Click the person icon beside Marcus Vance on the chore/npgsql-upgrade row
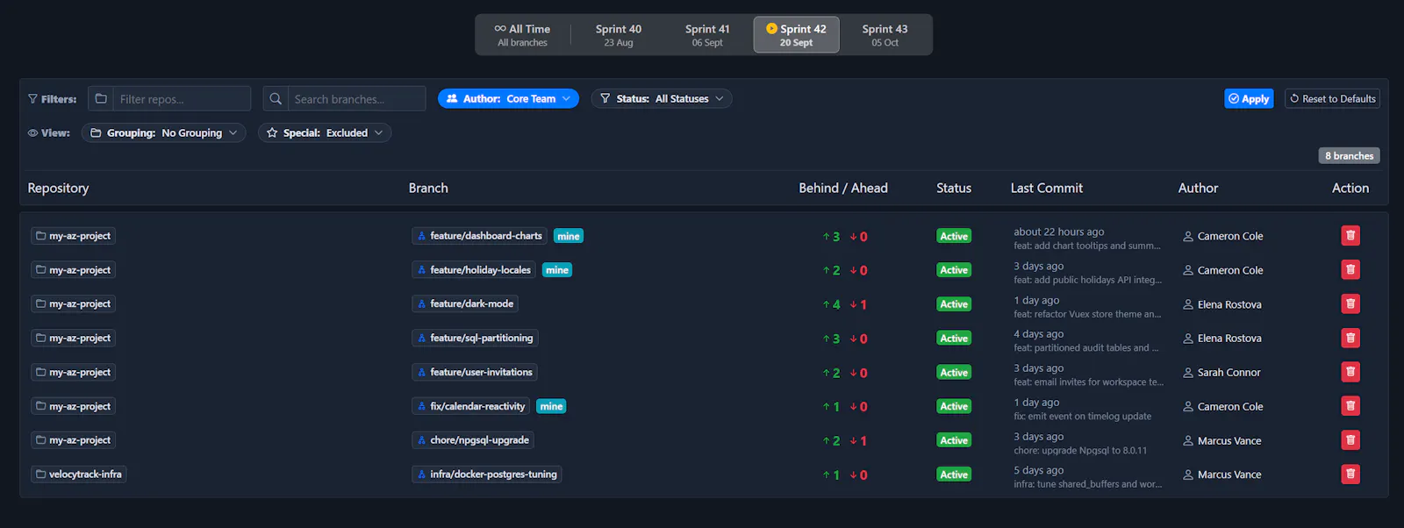 tap(1188, 441)
